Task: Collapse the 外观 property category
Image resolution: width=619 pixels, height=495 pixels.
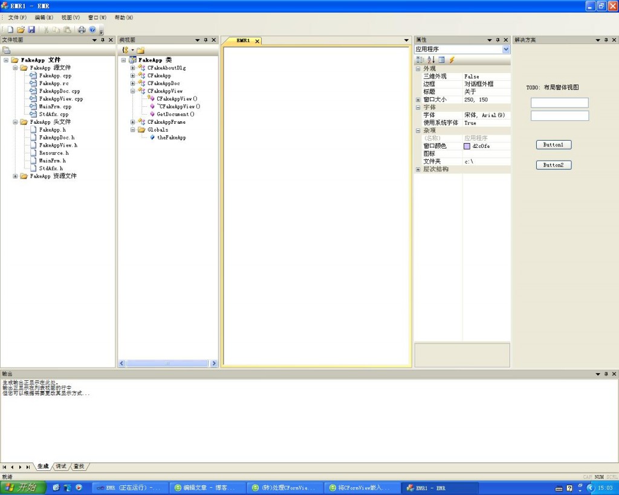Action: click(418, 69)
